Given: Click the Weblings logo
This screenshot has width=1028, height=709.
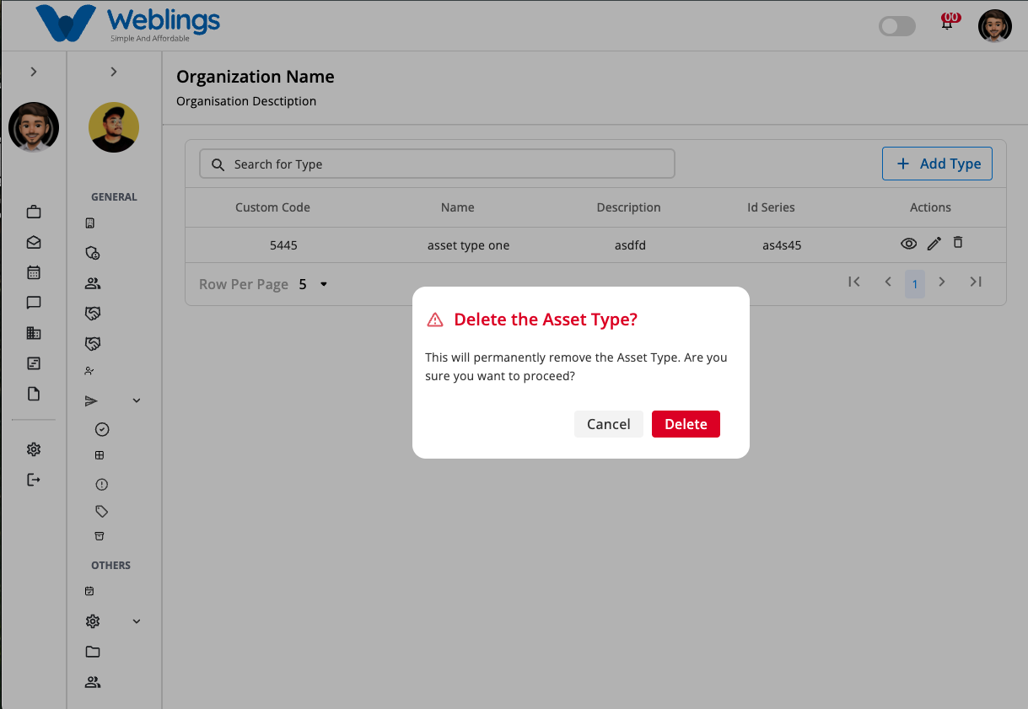Looking at the screenshot, I should (x=127, y=24).
